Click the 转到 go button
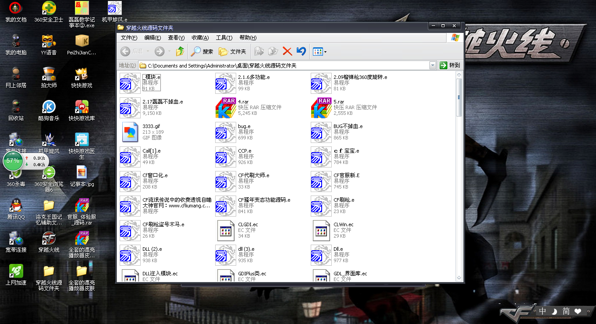This screenshot has height=324, width=596. [x=450, y=65]
